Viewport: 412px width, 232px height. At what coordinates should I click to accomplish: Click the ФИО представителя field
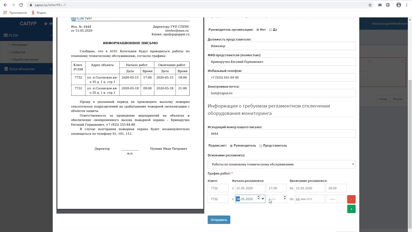coord(282,62)
